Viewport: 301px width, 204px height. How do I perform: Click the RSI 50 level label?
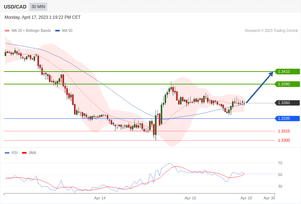tap(280, 175)
